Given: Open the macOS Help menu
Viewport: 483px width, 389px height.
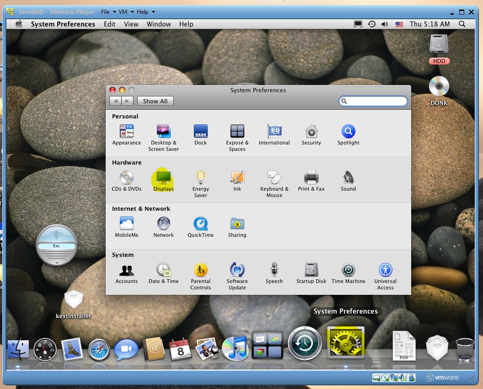Looking at the screenshot, I should click(186, 24).
